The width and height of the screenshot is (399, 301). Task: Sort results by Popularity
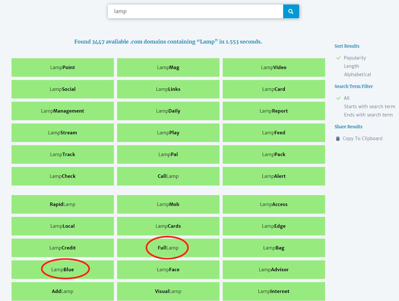355,58
